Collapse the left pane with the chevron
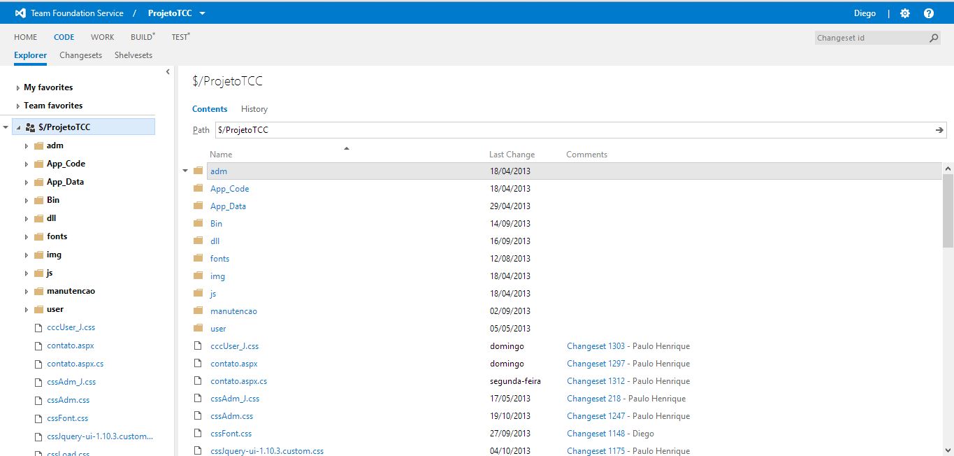 (x=168, y=71)
